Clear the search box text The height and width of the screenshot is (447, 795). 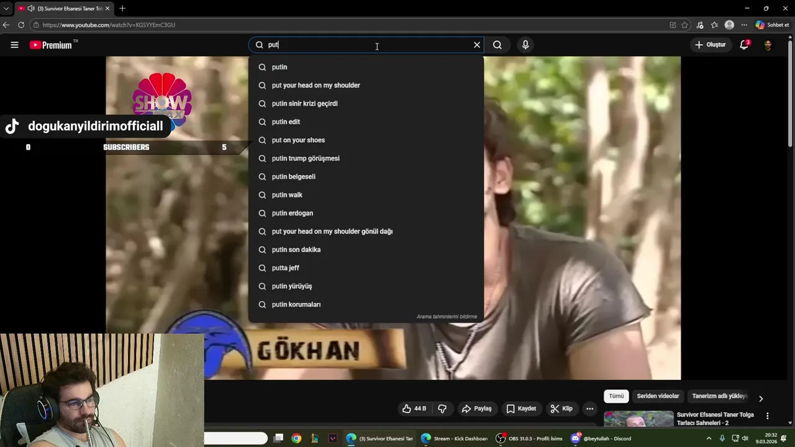click(477, 45)
